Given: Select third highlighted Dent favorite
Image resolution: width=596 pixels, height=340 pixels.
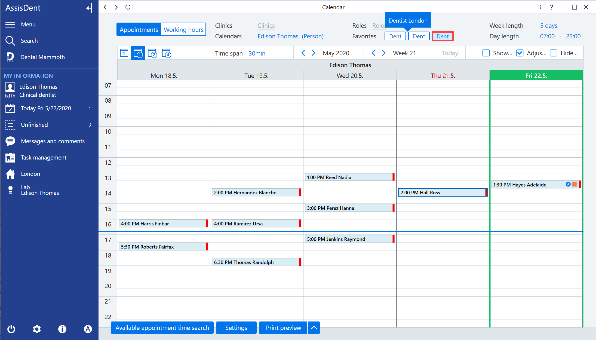Looking at the screenshot, I should 443,36.
